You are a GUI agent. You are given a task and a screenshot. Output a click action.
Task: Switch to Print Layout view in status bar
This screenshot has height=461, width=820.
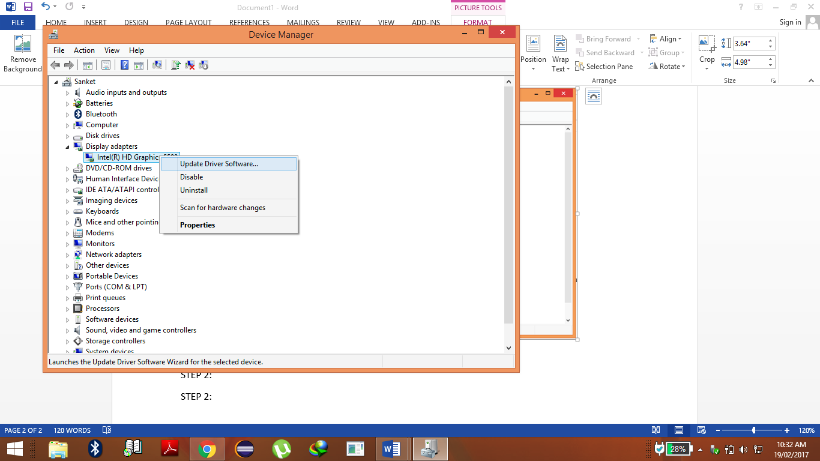coord(678,430)
